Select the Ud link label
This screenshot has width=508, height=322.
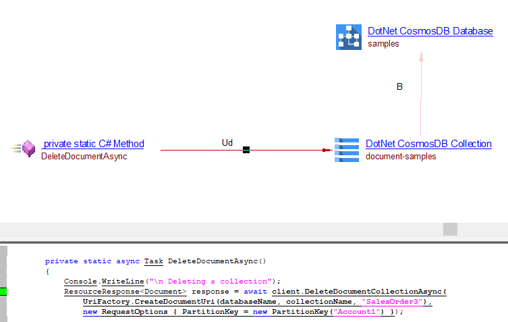(227, 142)
